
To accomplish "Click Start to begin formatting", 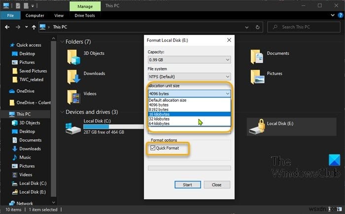I will tap(187, 185).
